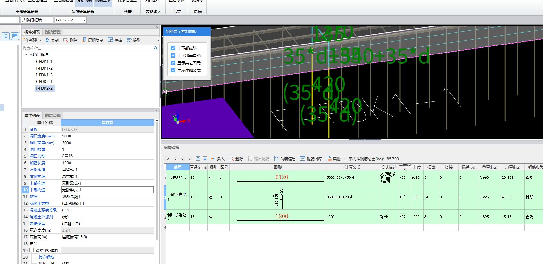Click the toolbar overflow arrows in component list
This screenshot has height=264, width=543.
(157, 40)
